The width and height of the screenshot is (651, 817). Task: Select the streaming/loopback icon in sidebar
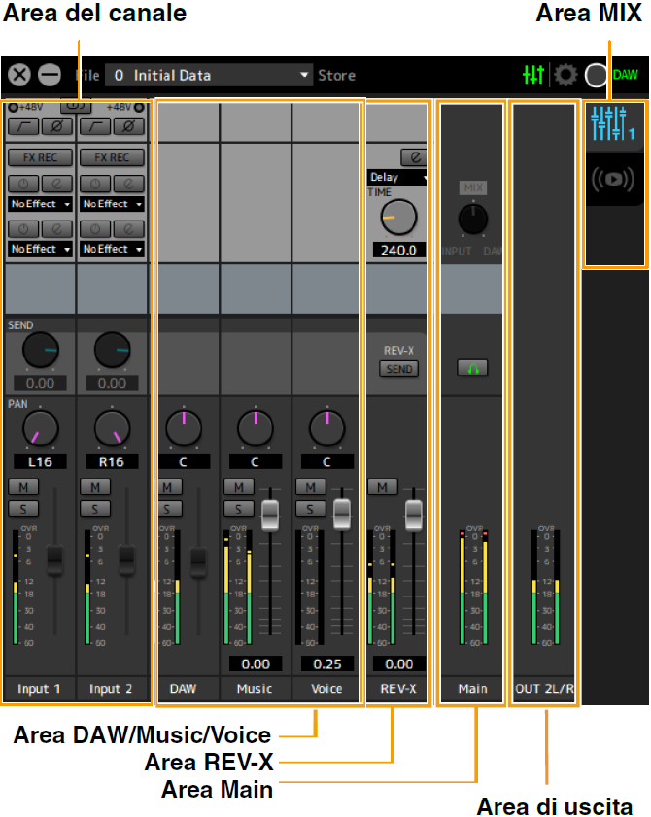pos(612,182)
